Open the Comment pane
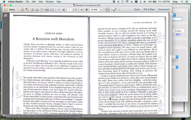 (x=164, y=10)
